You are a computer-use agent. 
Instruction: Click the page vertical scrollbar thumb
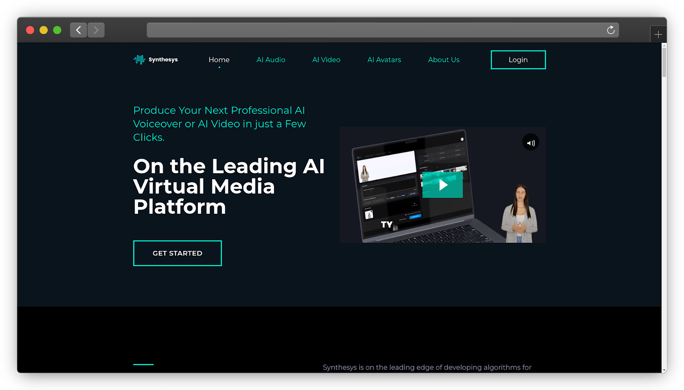point(664,62)
